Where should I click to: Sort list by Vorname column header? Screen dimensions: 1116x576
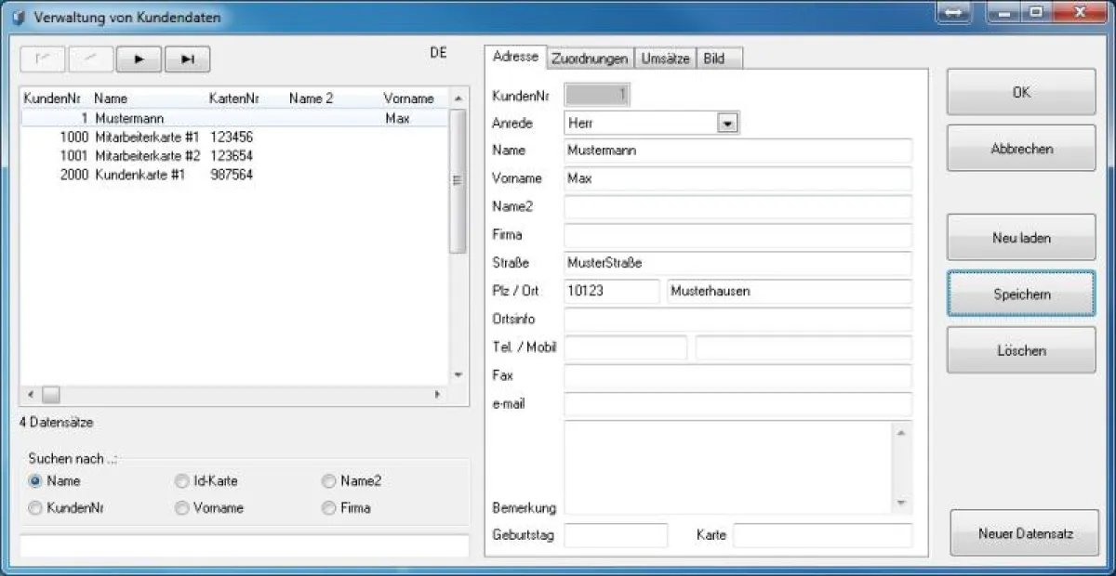point(408,98)
